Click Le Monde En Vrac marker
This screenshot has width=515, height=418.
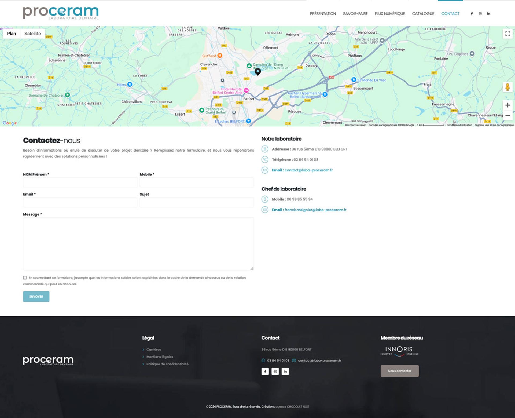[354, 80]
